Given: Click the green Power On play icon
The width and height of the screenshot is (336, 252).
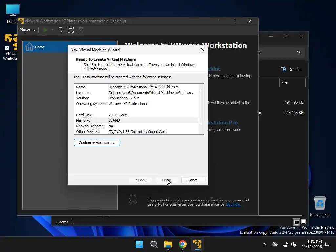Looking at the screenshot, I should (x=45, y=30).
